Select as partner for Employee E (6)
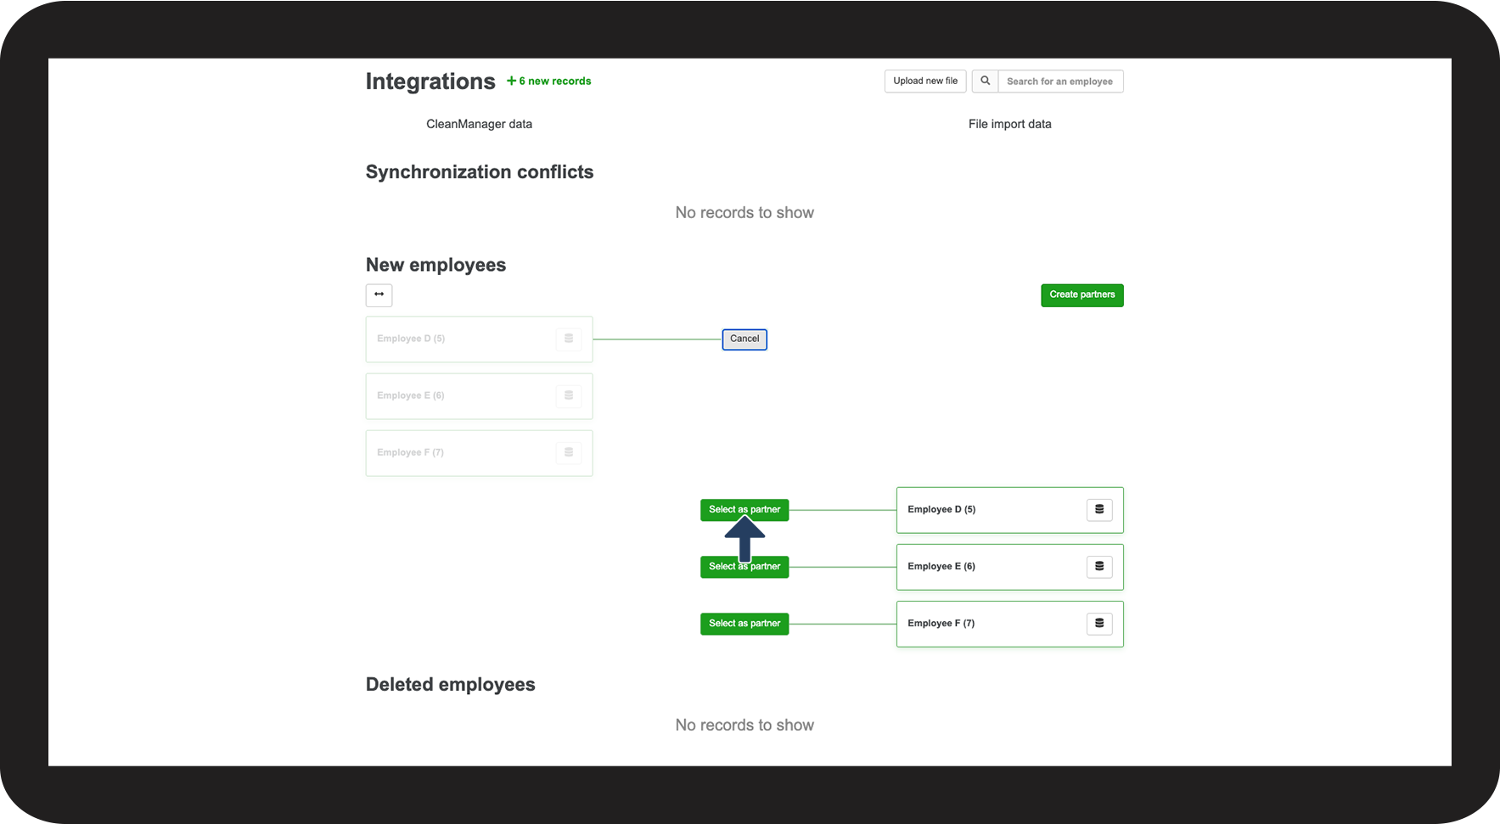 click(744, 567)
